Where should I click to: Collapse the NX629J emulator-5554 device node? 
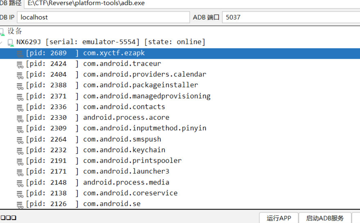pos(2,43)
